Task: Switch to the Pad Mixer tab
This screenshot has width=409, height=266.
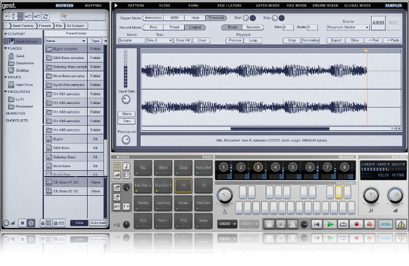Action: pyautogui.click(x=298, y=5)
